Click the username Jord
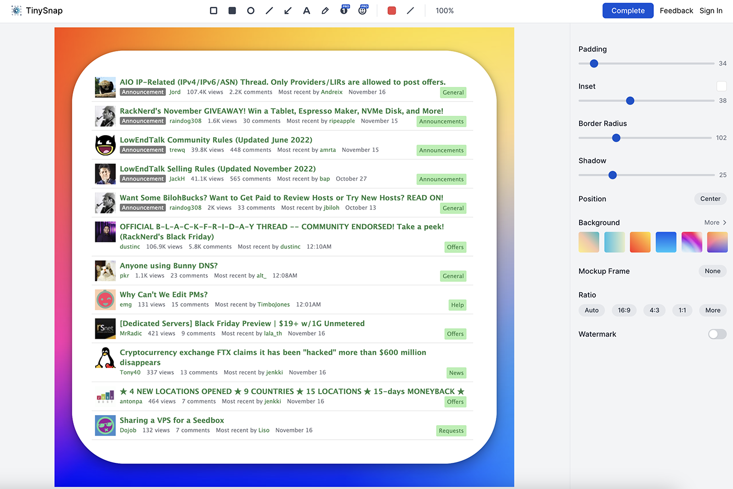This screenshot has height=489, width=733. coord(175,92)
